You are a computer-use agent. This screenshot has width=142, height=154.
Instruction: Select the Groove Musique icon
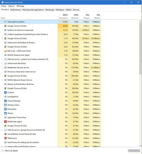(x=5, y=101)
